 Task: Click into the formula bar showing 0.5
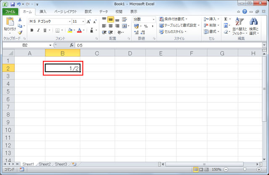coord(168,45)
